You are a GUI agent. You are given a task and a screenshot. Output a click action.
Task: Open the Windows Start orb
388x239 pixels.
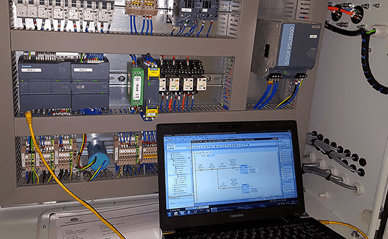(169, 214)
